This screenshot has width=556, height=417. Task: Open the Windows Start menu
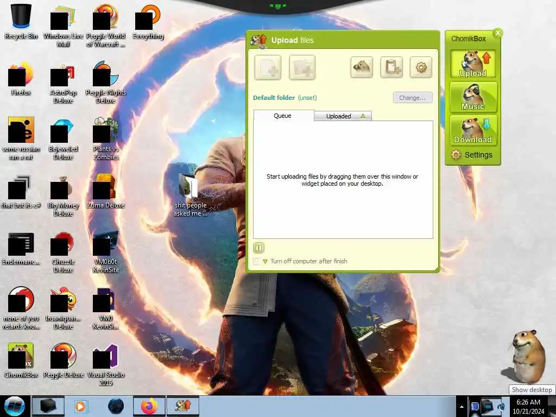click(x=14, y=406)
